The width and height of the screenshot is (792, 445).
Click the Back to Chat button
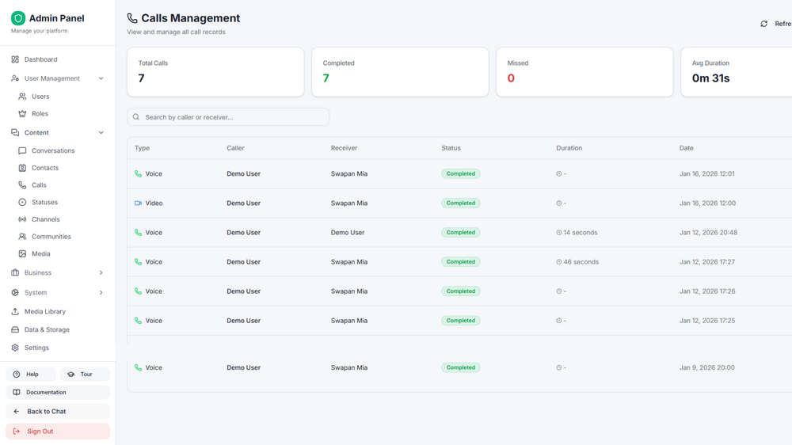(x=58, y=411)
